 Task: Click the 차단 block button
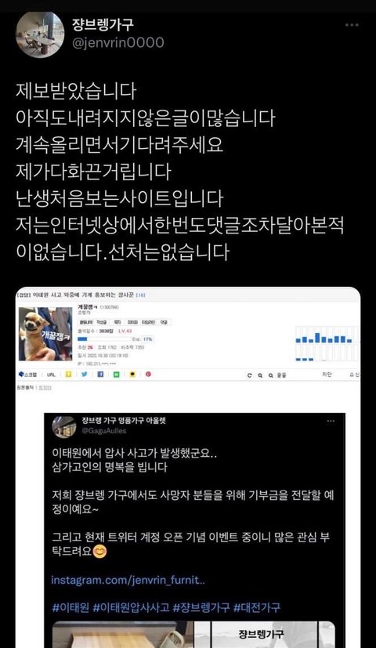[327, 375]
